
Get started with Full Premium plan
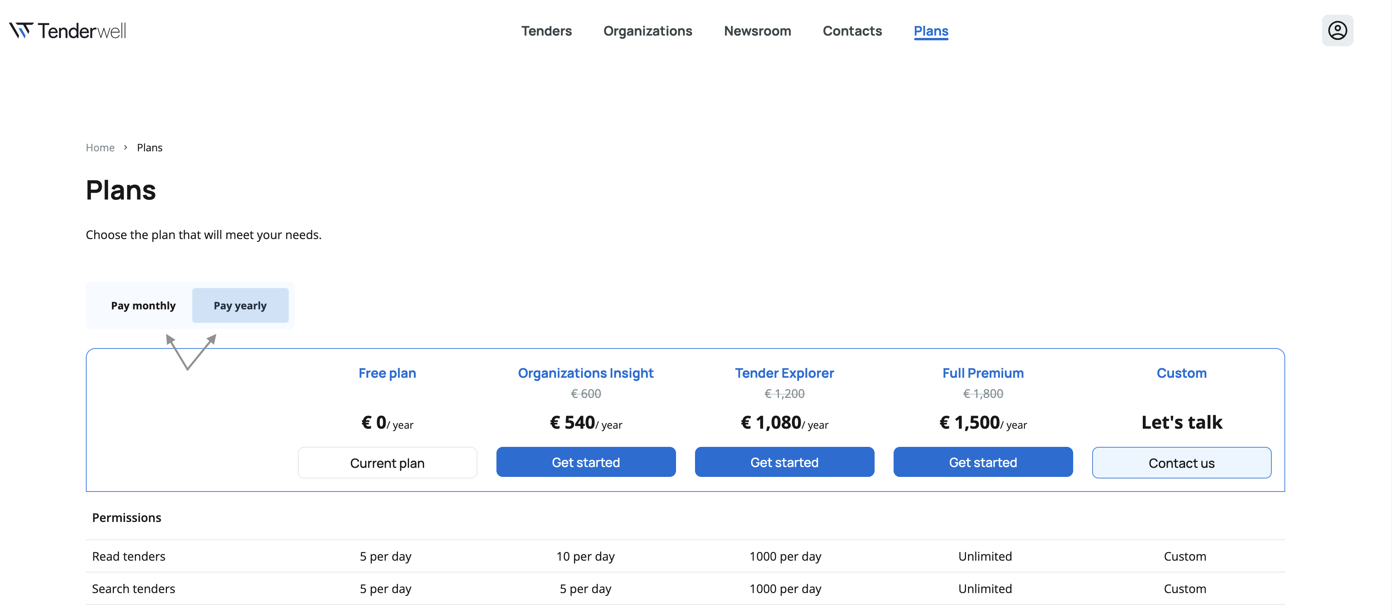coord(983,462)
